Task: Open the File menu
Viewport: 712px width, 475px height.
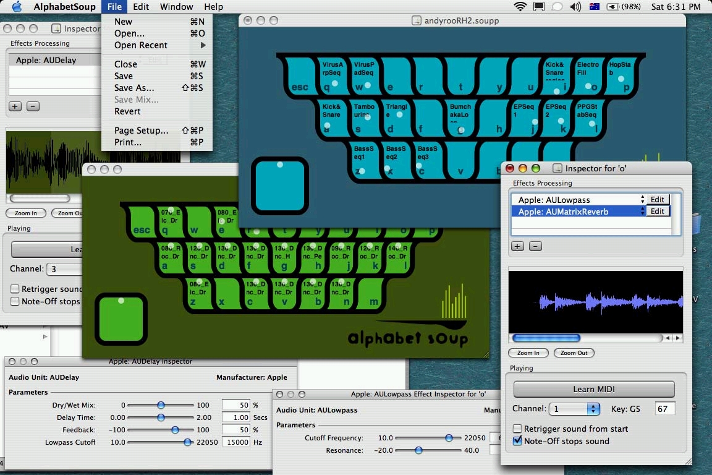Action: tap(114, 6)
